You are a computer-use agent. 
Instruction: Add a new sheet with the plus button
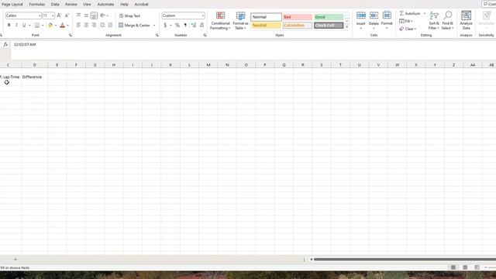[15, 260]
